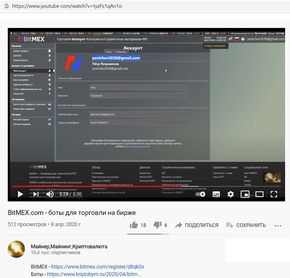This screenshot has width=290, height=278.
Task: Click the help question mark icon
Action: coord(243,39)
